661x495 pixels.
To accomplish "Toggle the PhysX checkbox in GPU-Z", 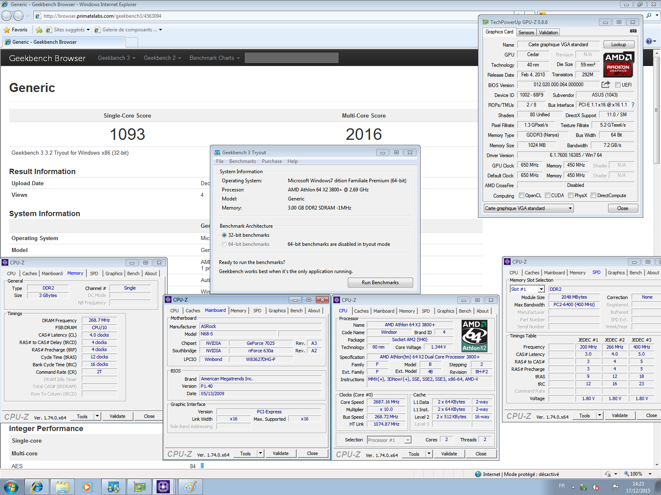I will (571, 196).
